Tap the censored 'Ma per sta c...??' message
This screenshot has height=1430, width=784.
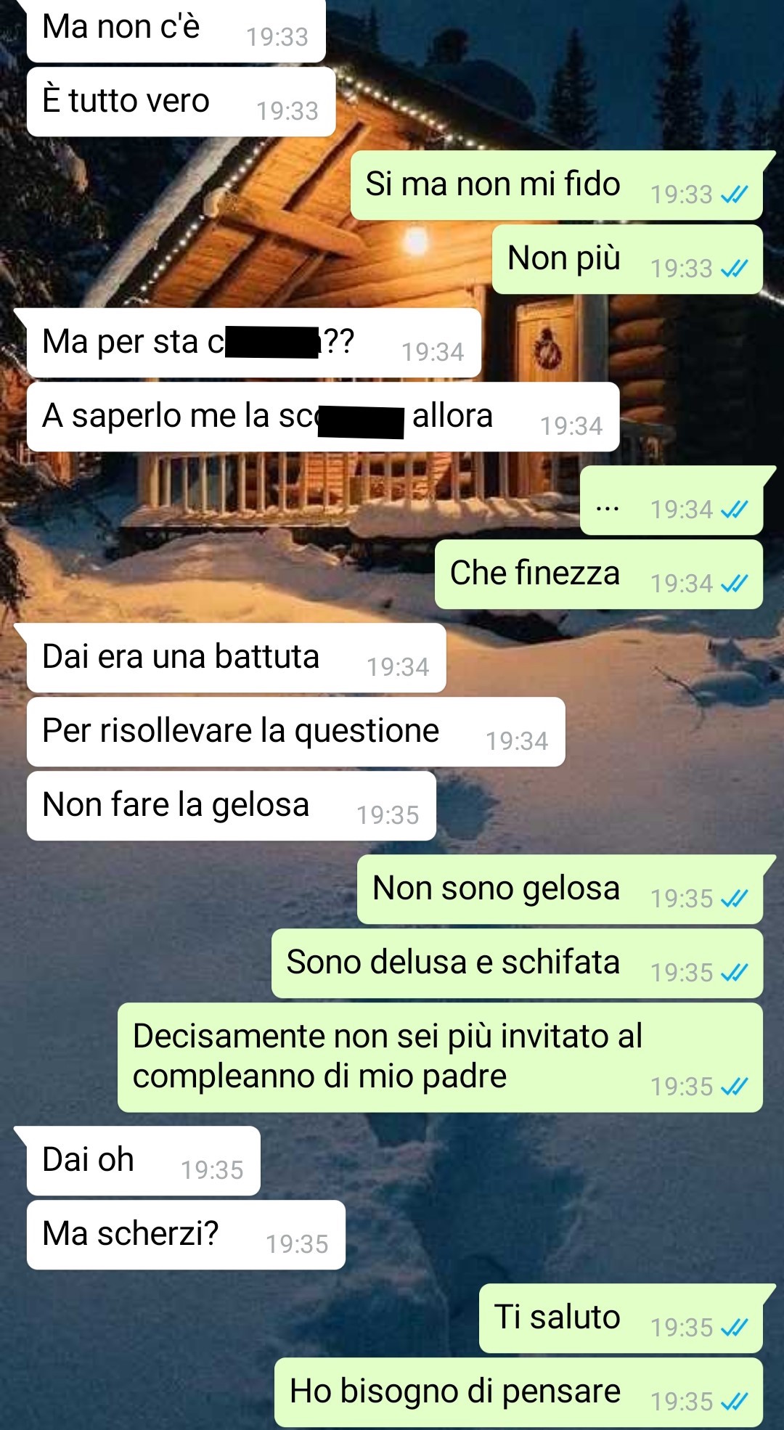coord(254,343)
